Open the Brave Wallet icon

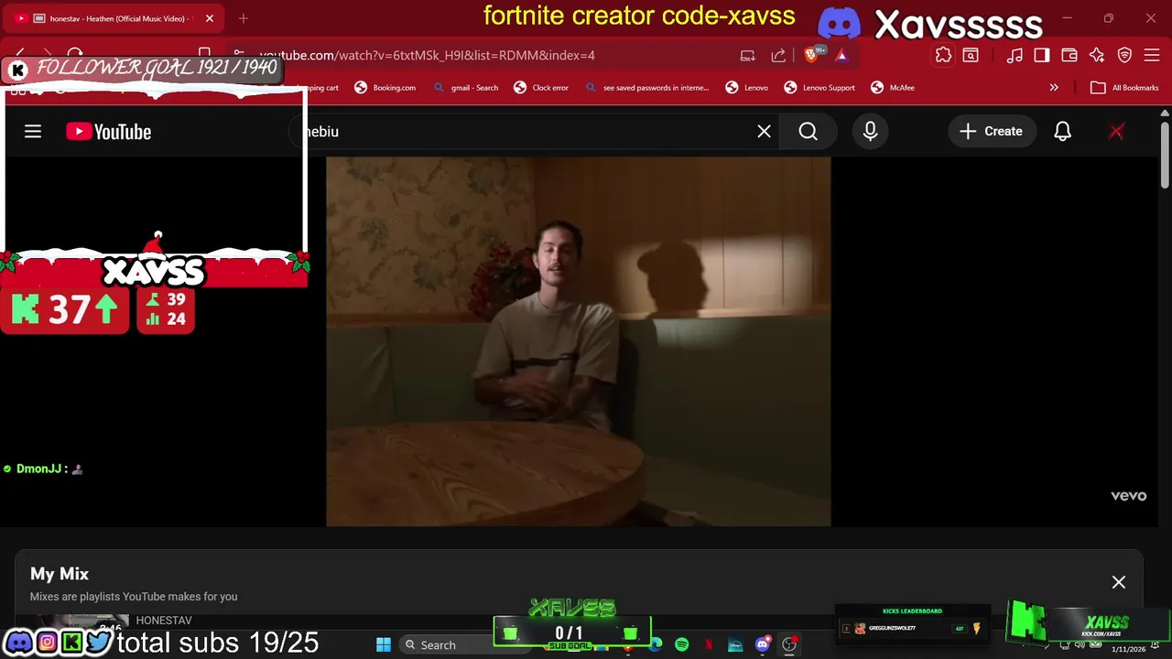coord(1069,55)
